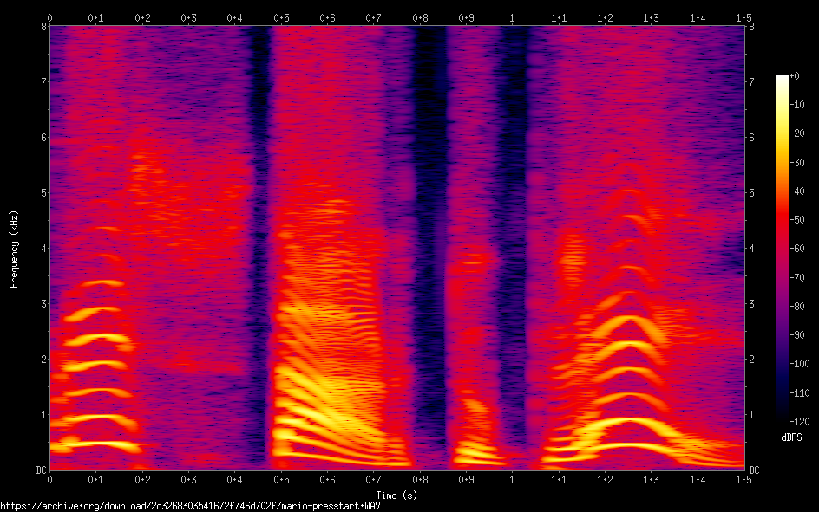The height and width of the screenshot is (512, 819).
Task: Select the 0.5 mark on bottom time axis
Action: coord(281,479)
